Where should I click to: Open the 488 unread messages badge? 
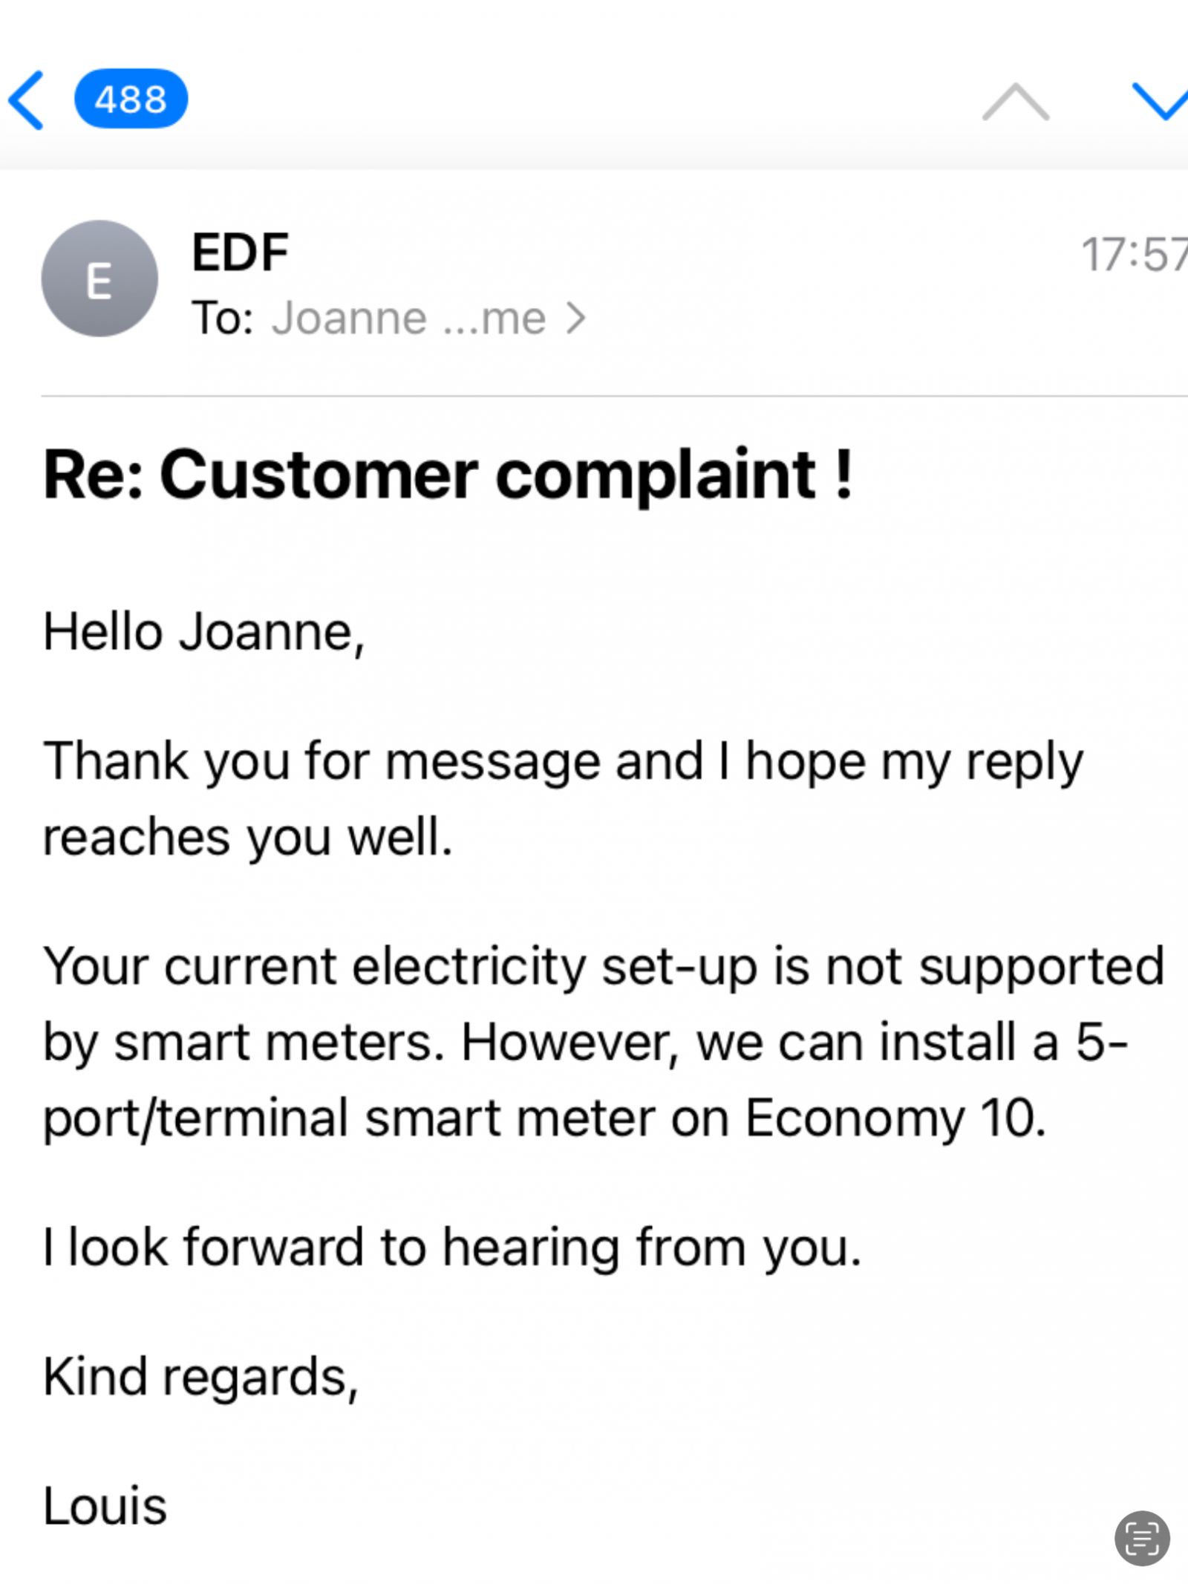tap(131, 99)
